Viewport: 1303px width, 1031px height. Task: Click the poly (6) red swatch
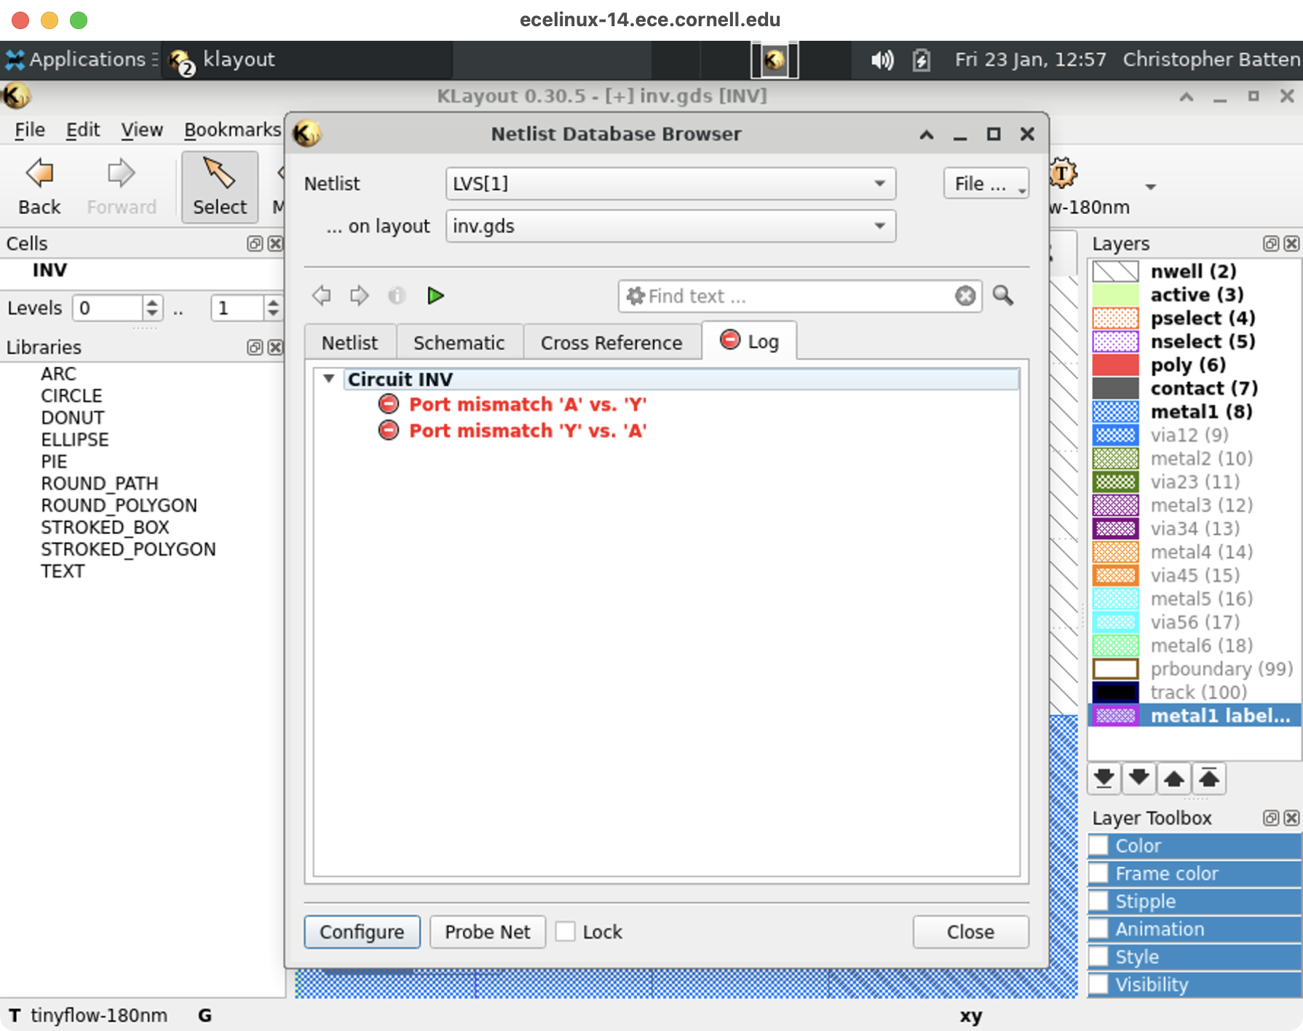(1115, 365)
